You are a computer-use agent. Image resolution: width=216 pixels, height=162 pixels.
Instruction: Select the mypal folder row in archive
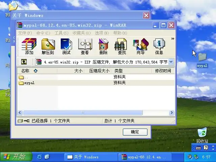coord(96,83)
